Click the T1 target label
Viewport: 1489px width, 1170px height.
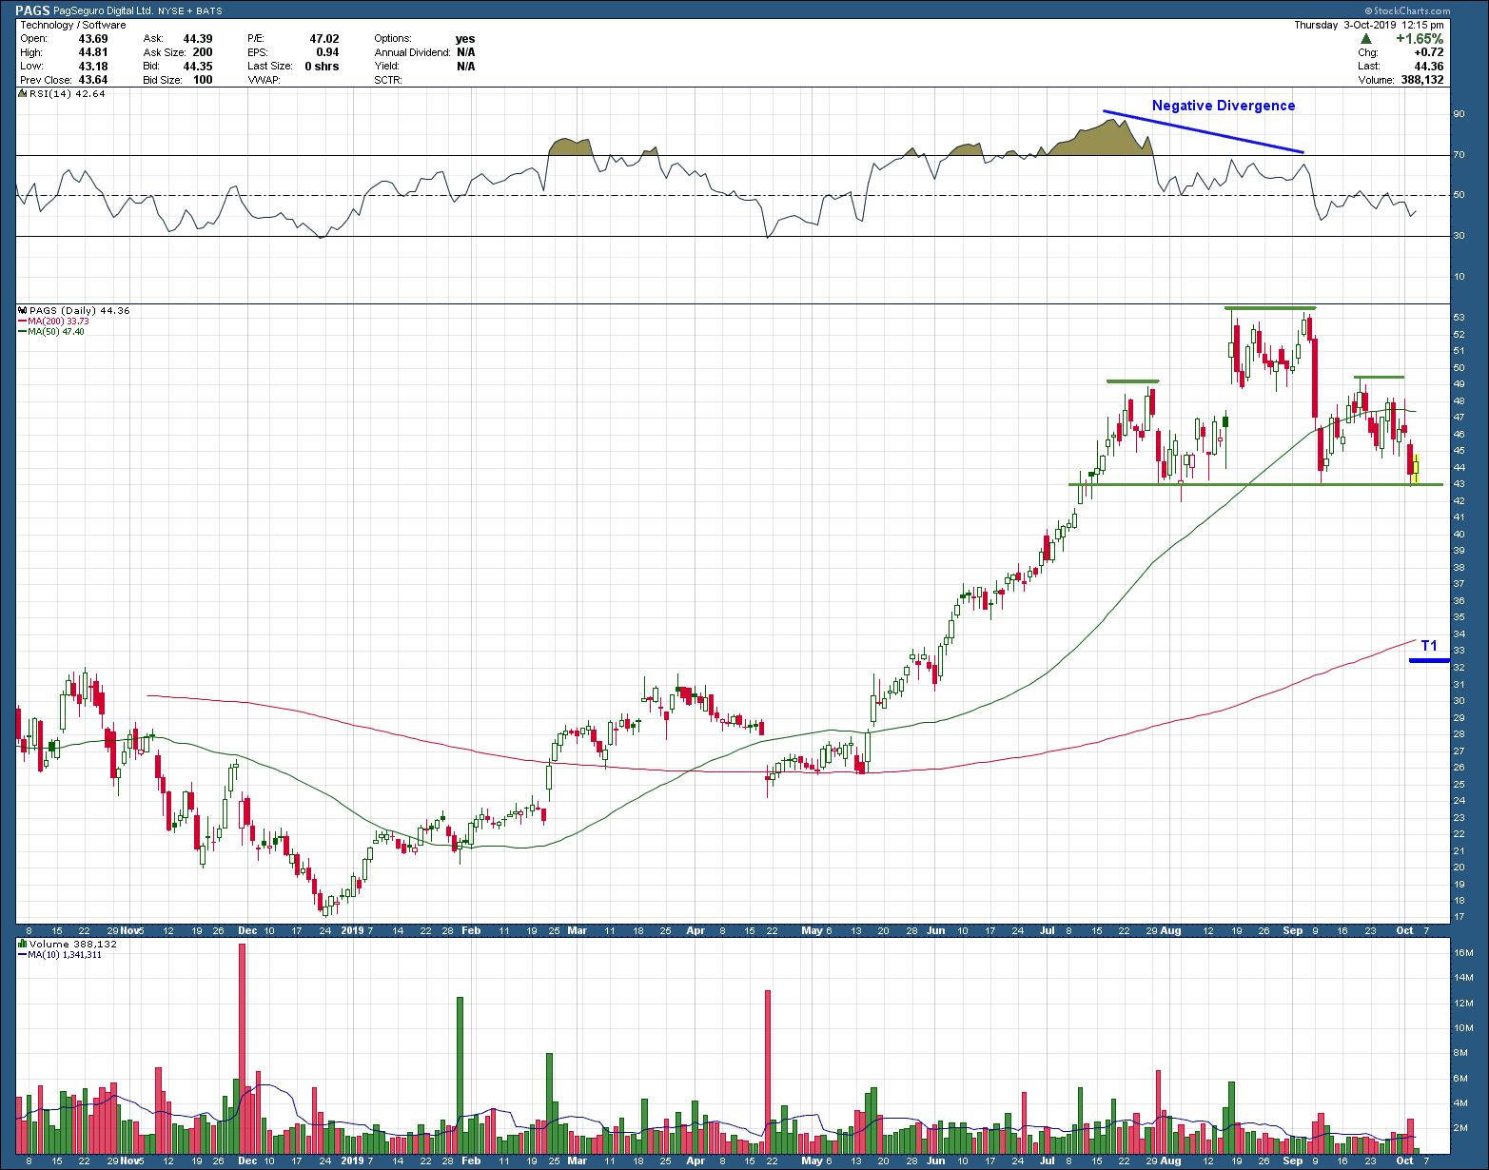tap(1429, 646)
